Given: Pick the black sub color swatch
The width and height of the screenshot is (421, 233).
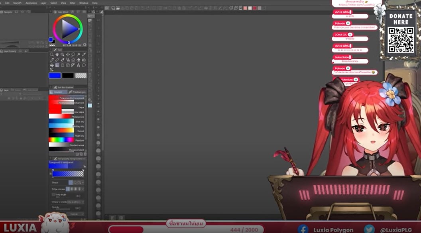Looking at the screenshot, I should [x=68, y=76].
